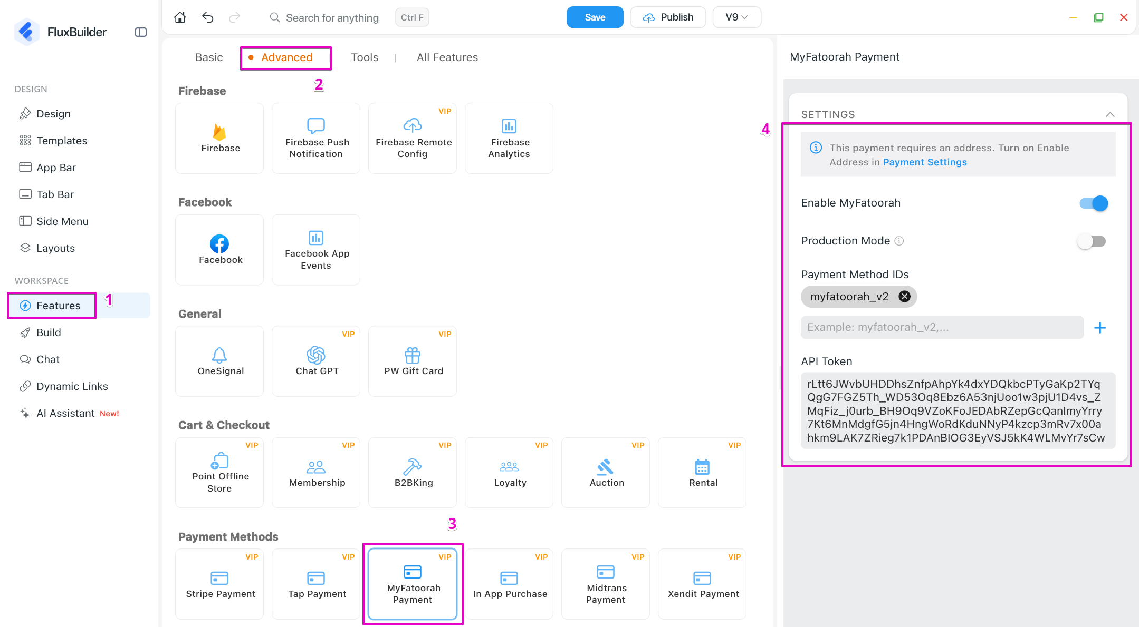Image resolution: width=1139 pixels, height=627 pixels.
Task: Open the OneSignal feature
Action: pos(219,361)
